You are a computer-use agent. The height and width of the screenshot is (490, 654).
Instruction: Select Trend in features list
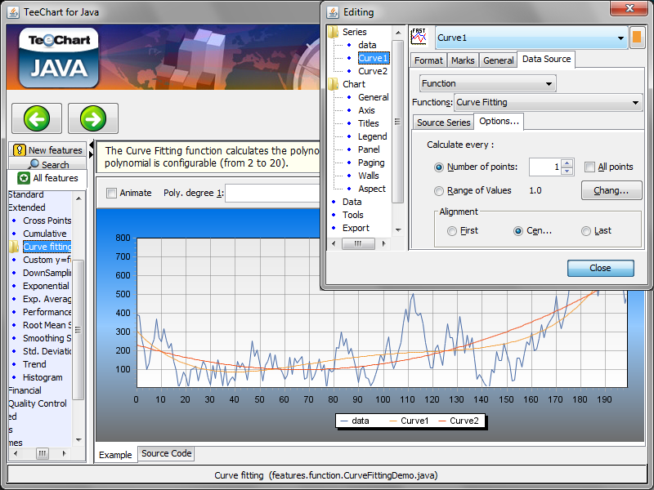[34, 364]
